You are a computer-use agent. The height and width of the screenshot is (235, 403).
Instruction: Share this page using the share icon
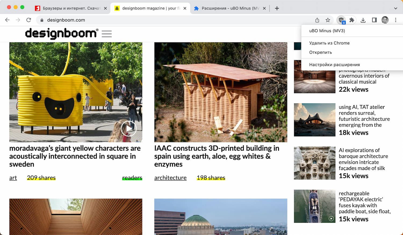[317, 20]
